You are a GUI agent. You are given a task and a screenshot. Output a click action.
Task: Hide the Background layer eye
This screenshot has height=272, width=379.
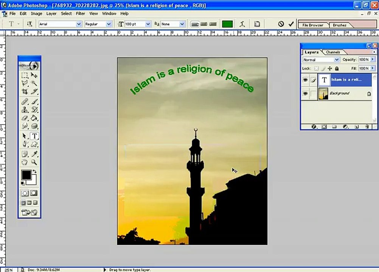tap(306, 93)
